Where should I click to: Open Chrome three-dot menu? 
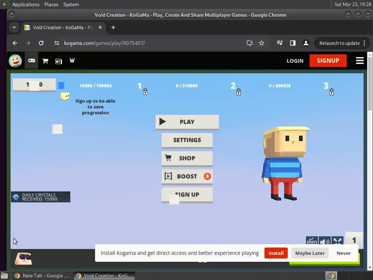click(364, 43)
